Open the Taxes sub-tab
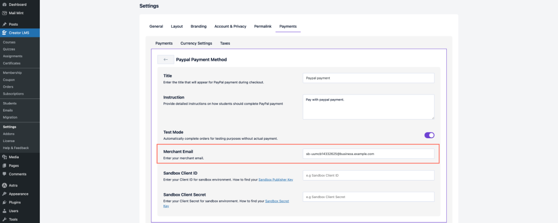Screen dimensions: 558x223 [x=225, y=43]
